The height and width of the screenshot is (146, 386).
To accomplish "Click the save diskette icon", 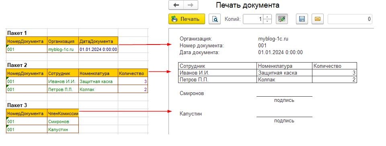I will click(302, 19).
